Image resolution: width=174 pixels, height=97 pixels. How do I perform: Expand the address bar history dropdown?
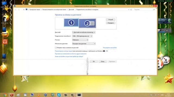point(129,10)
